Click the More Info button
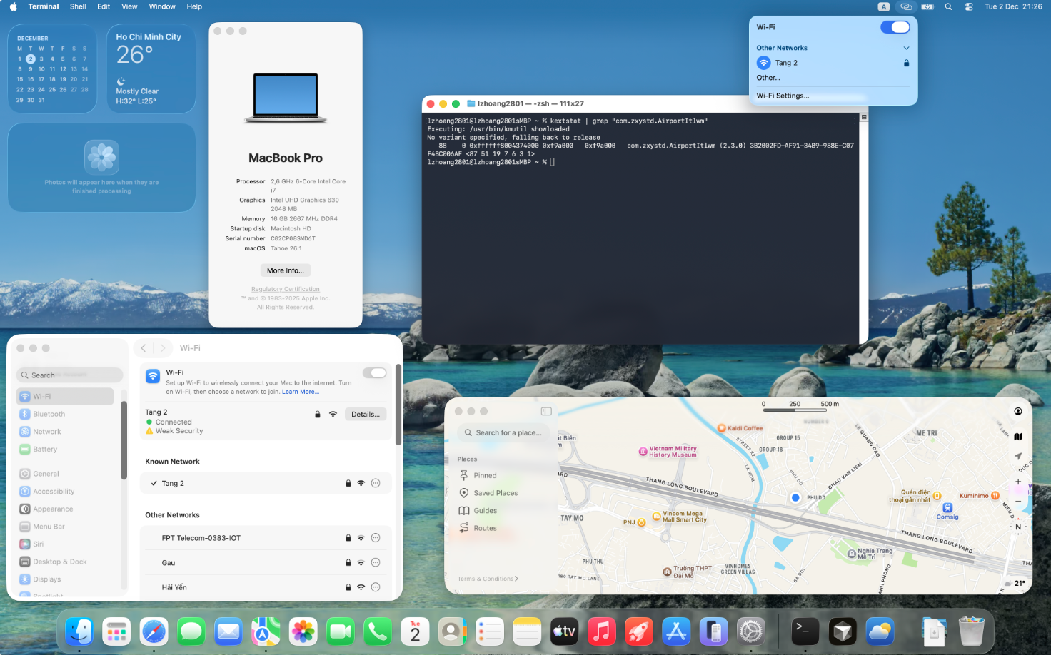Image resolution: width=1051 pixels, height=655 pixels. [x=285, y=270]
